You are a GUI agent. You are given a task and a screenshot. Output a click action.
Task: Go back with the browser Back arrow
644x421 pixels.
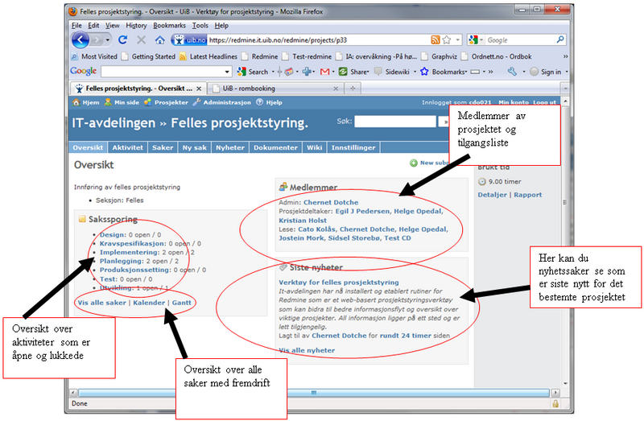(x=80, y=39)
